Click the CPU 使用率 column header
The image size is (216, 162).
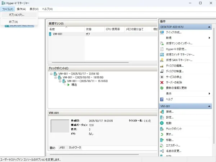(x=114, y=29)
